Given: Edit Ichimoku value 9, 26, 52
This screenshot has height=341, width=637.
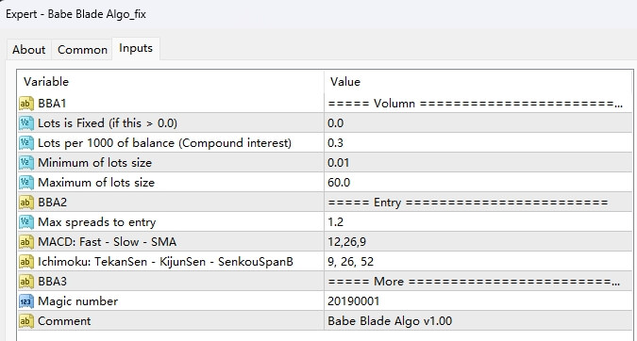Looking at the screenshot, I should [x=478, y=262].
